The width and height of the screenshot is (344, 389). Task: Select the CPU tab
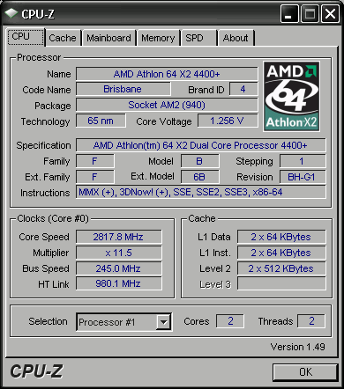26,37
